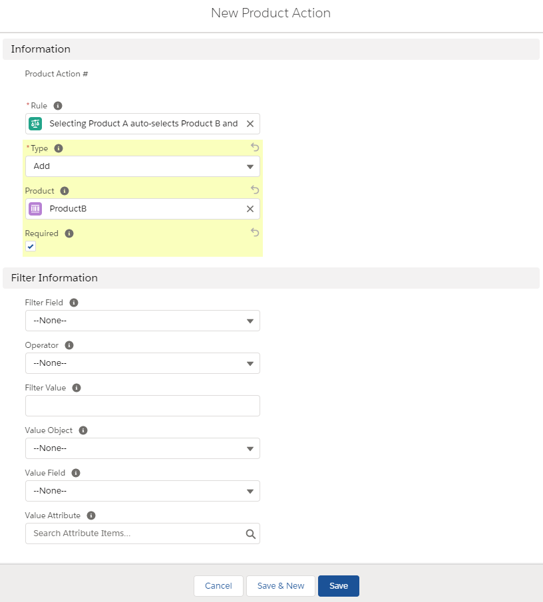Click the ProductB text in Product field
The image size is (543, 602).
[x=68, y=209]
